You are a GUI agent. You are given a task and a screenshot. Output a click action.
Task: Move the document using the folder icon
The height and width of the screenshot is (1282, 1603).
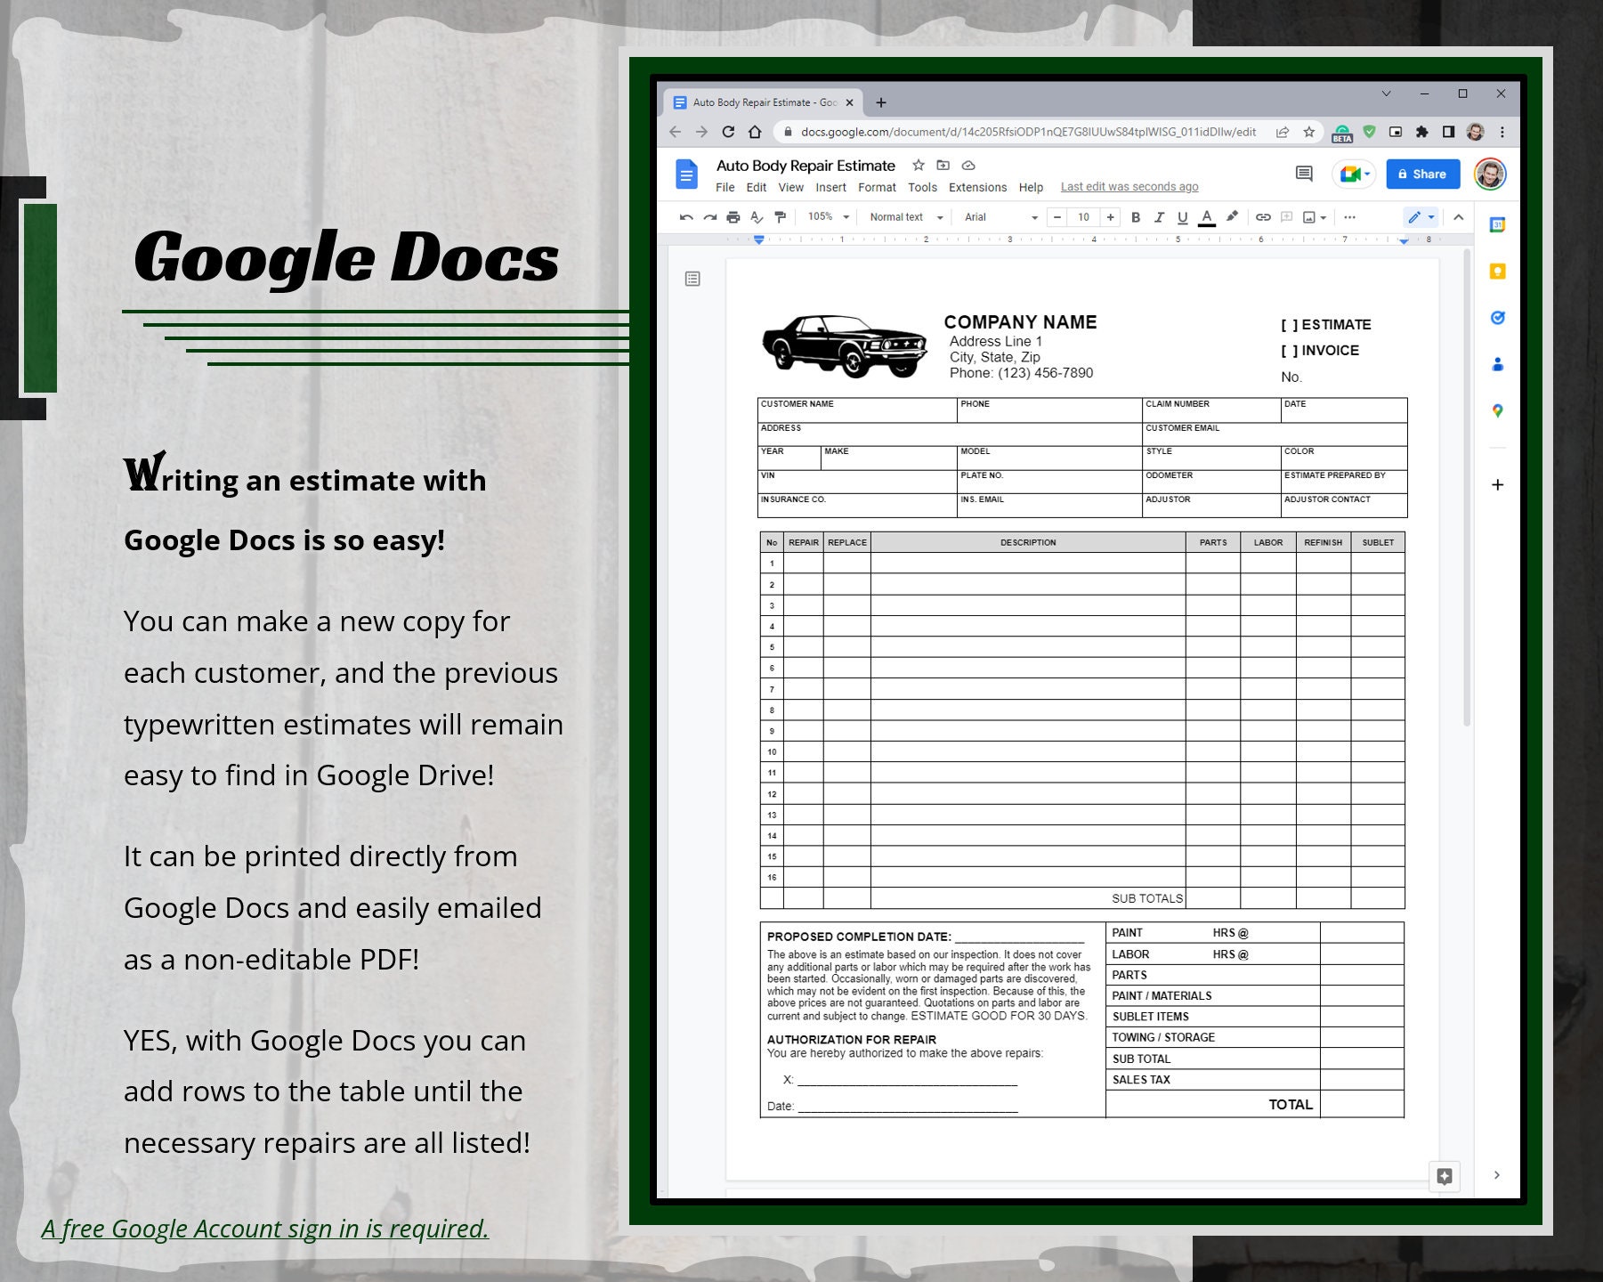[x=943, y=166]
